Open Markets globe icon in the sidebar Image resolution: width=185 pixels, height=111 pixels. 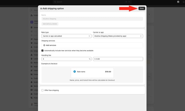[31, 63]
